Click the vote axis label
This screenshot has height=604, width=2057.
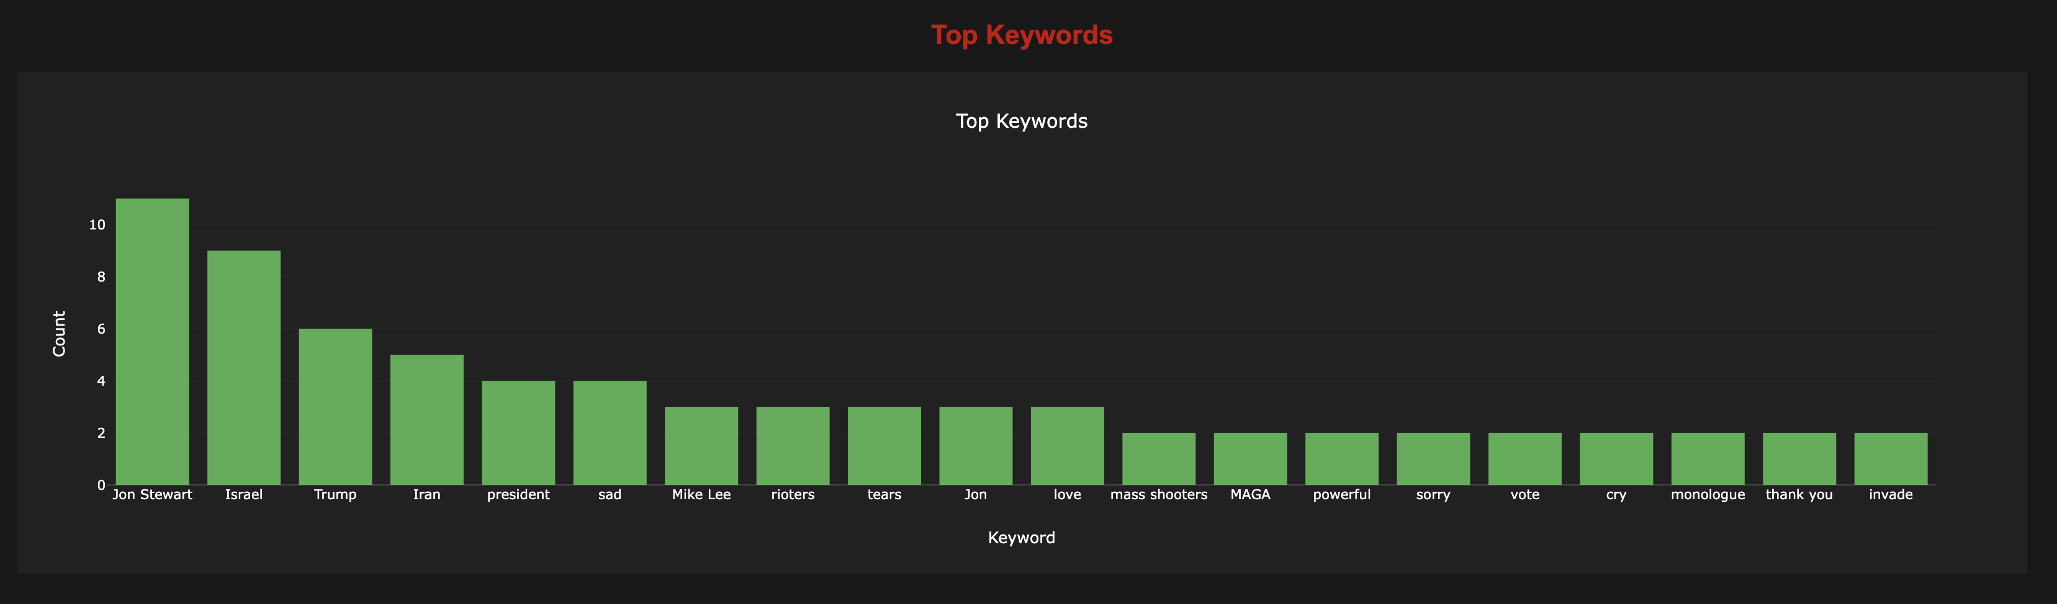[x=1525, y=495]
